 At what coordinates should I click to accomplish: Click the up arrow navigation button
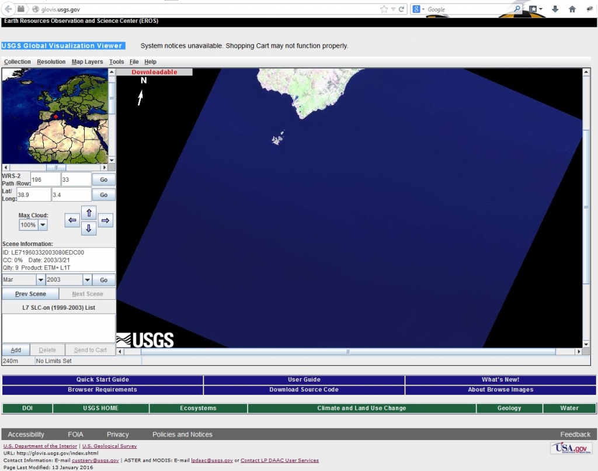88,213
